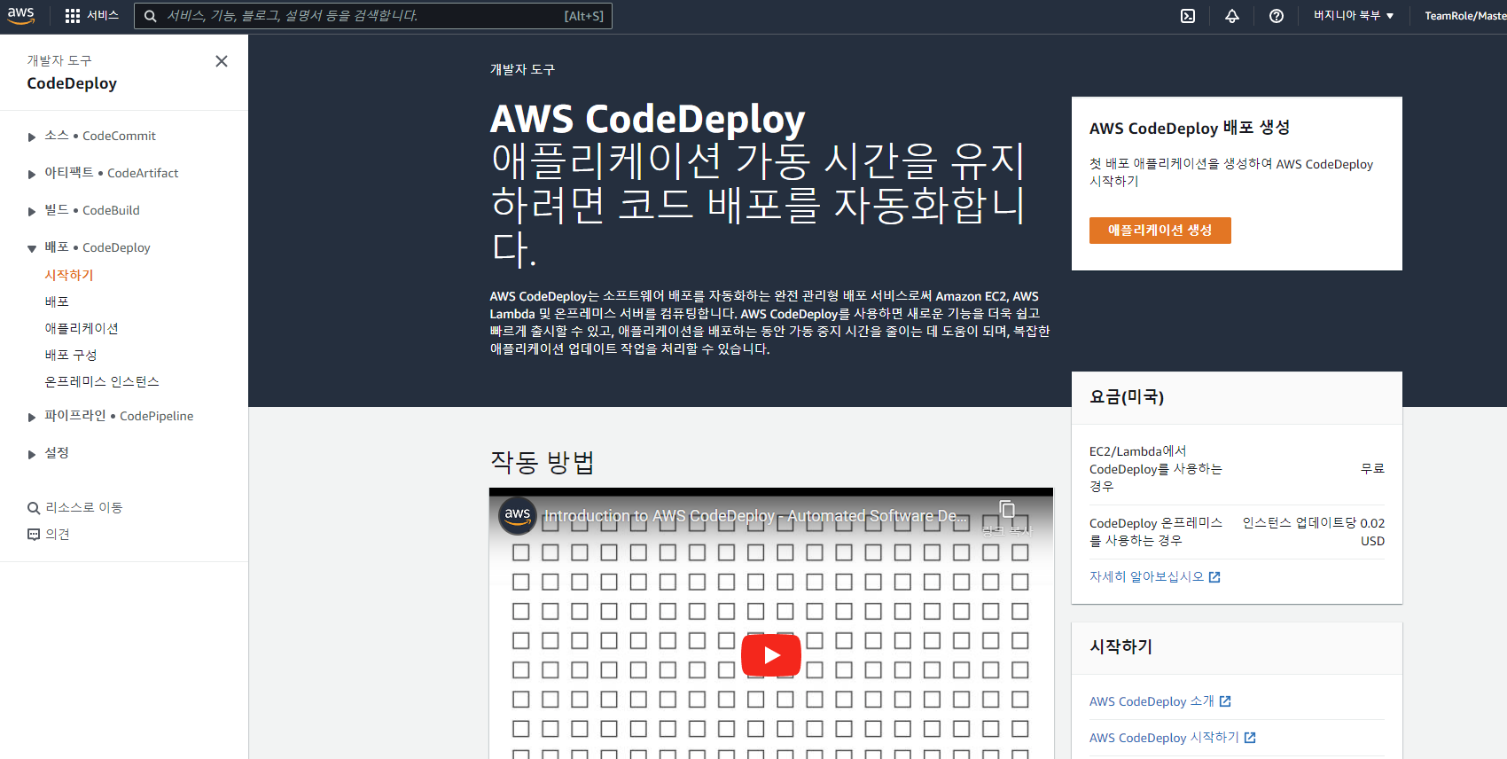The image size is (1507, 759).
Task: Click the 의견 feedback link
Action: click(58, 535)
